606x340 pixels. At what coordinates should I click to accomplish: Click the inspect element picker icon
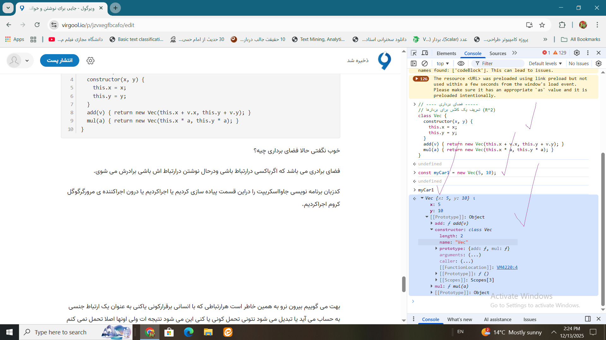[x=414, y=53]
